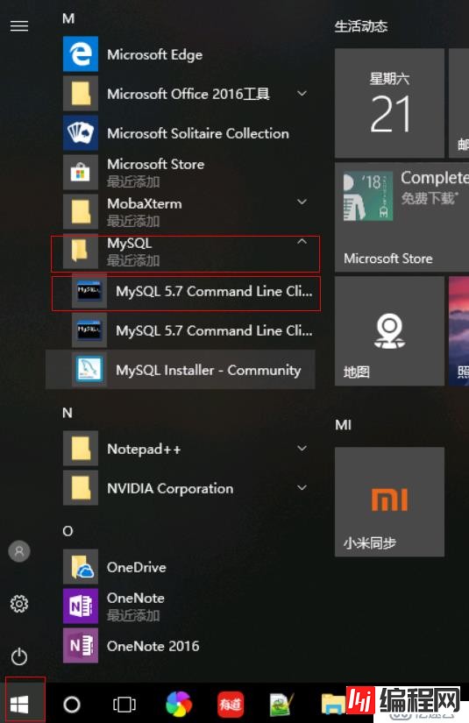
Task: Open the Start menu hamburger icon
Action: point(19,26)
